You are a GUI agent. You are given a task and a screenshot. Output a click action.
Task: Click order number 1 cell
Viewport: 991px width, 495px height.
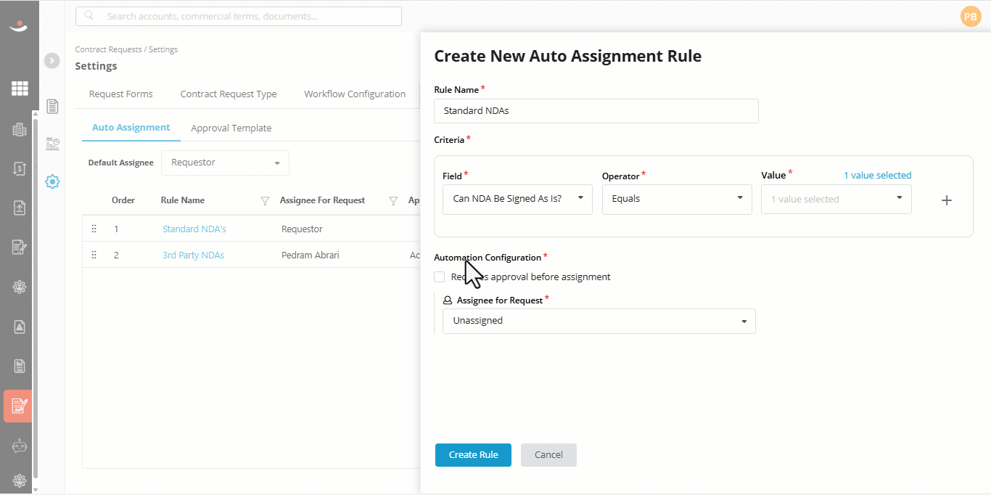pyautogui.click(x=116, y=229)
